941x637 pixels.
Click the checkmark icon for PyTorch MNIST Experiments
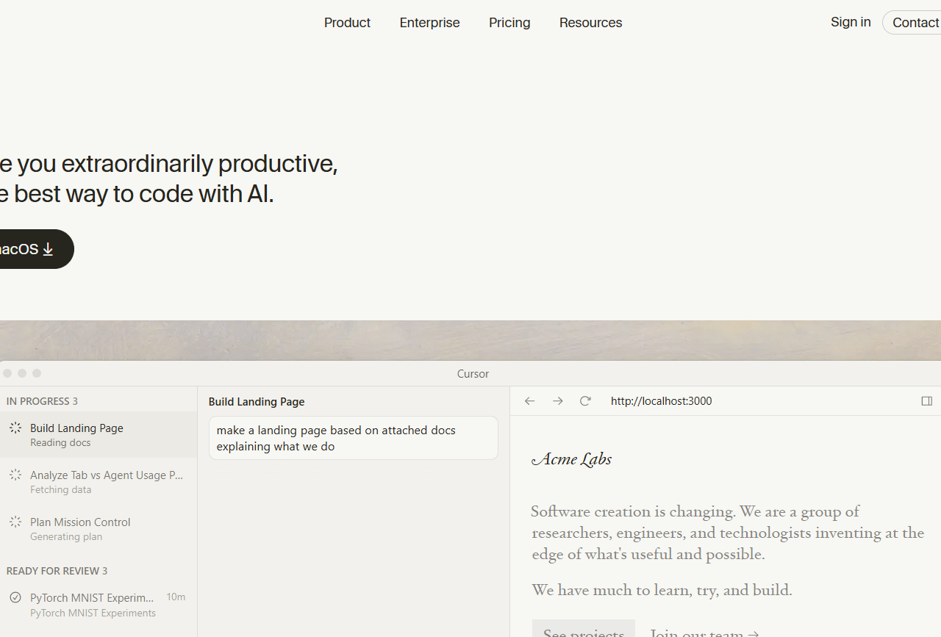click(15, 597)
